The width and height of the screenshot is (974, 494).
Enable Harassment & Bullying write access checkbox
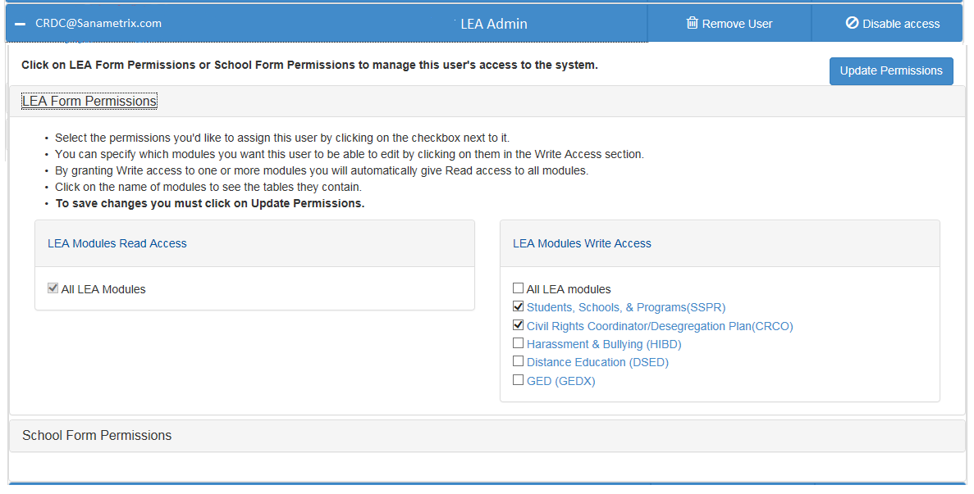518,344
